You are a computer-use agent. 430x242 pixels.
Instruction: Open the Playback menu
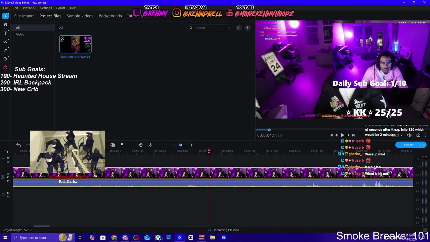coord(29,8)
